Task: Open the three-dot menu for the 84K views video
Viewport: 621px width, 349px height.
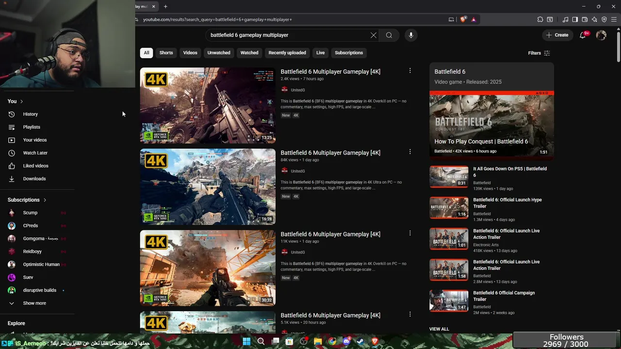Action: pos(410,152)
